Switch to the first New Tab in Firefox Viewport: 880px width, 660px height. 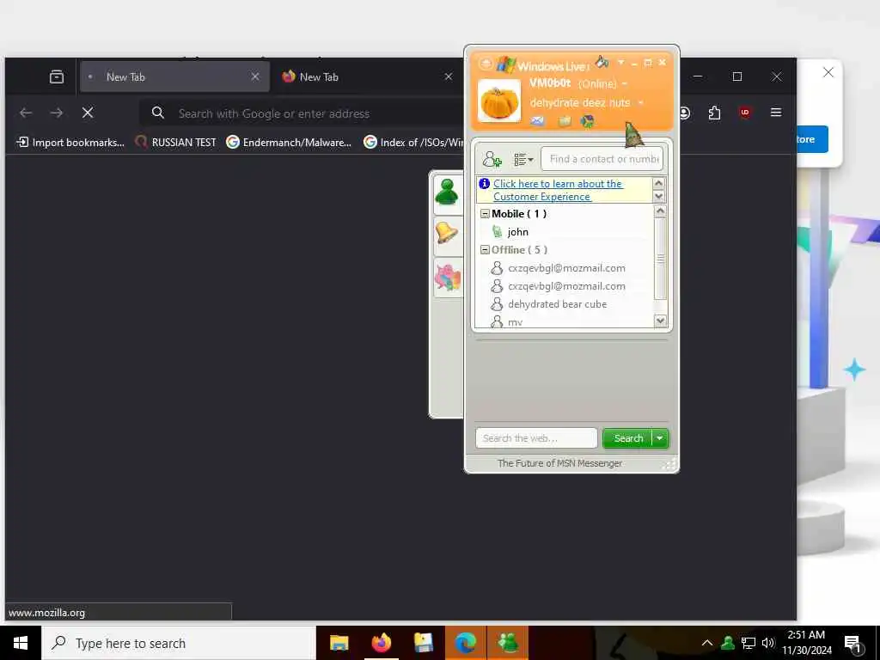[175, 76]
